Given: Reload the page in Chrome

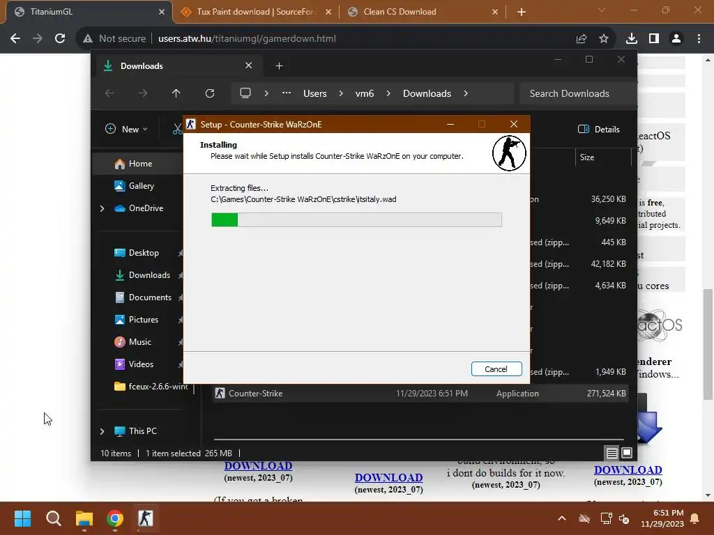Looking at the screenshot, I should click(x=60, y=39).
